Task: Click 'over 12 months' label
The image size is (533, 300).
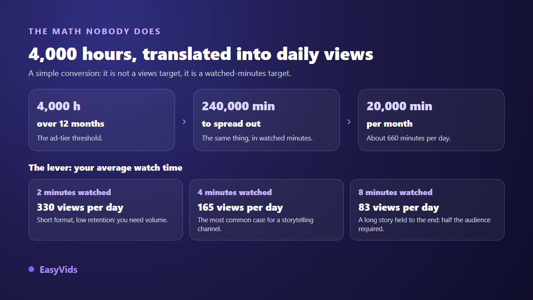Action: click(71, 124)
